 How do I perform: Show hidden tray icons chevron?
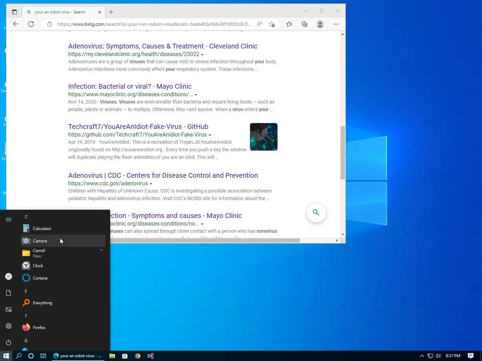[422, 356]
